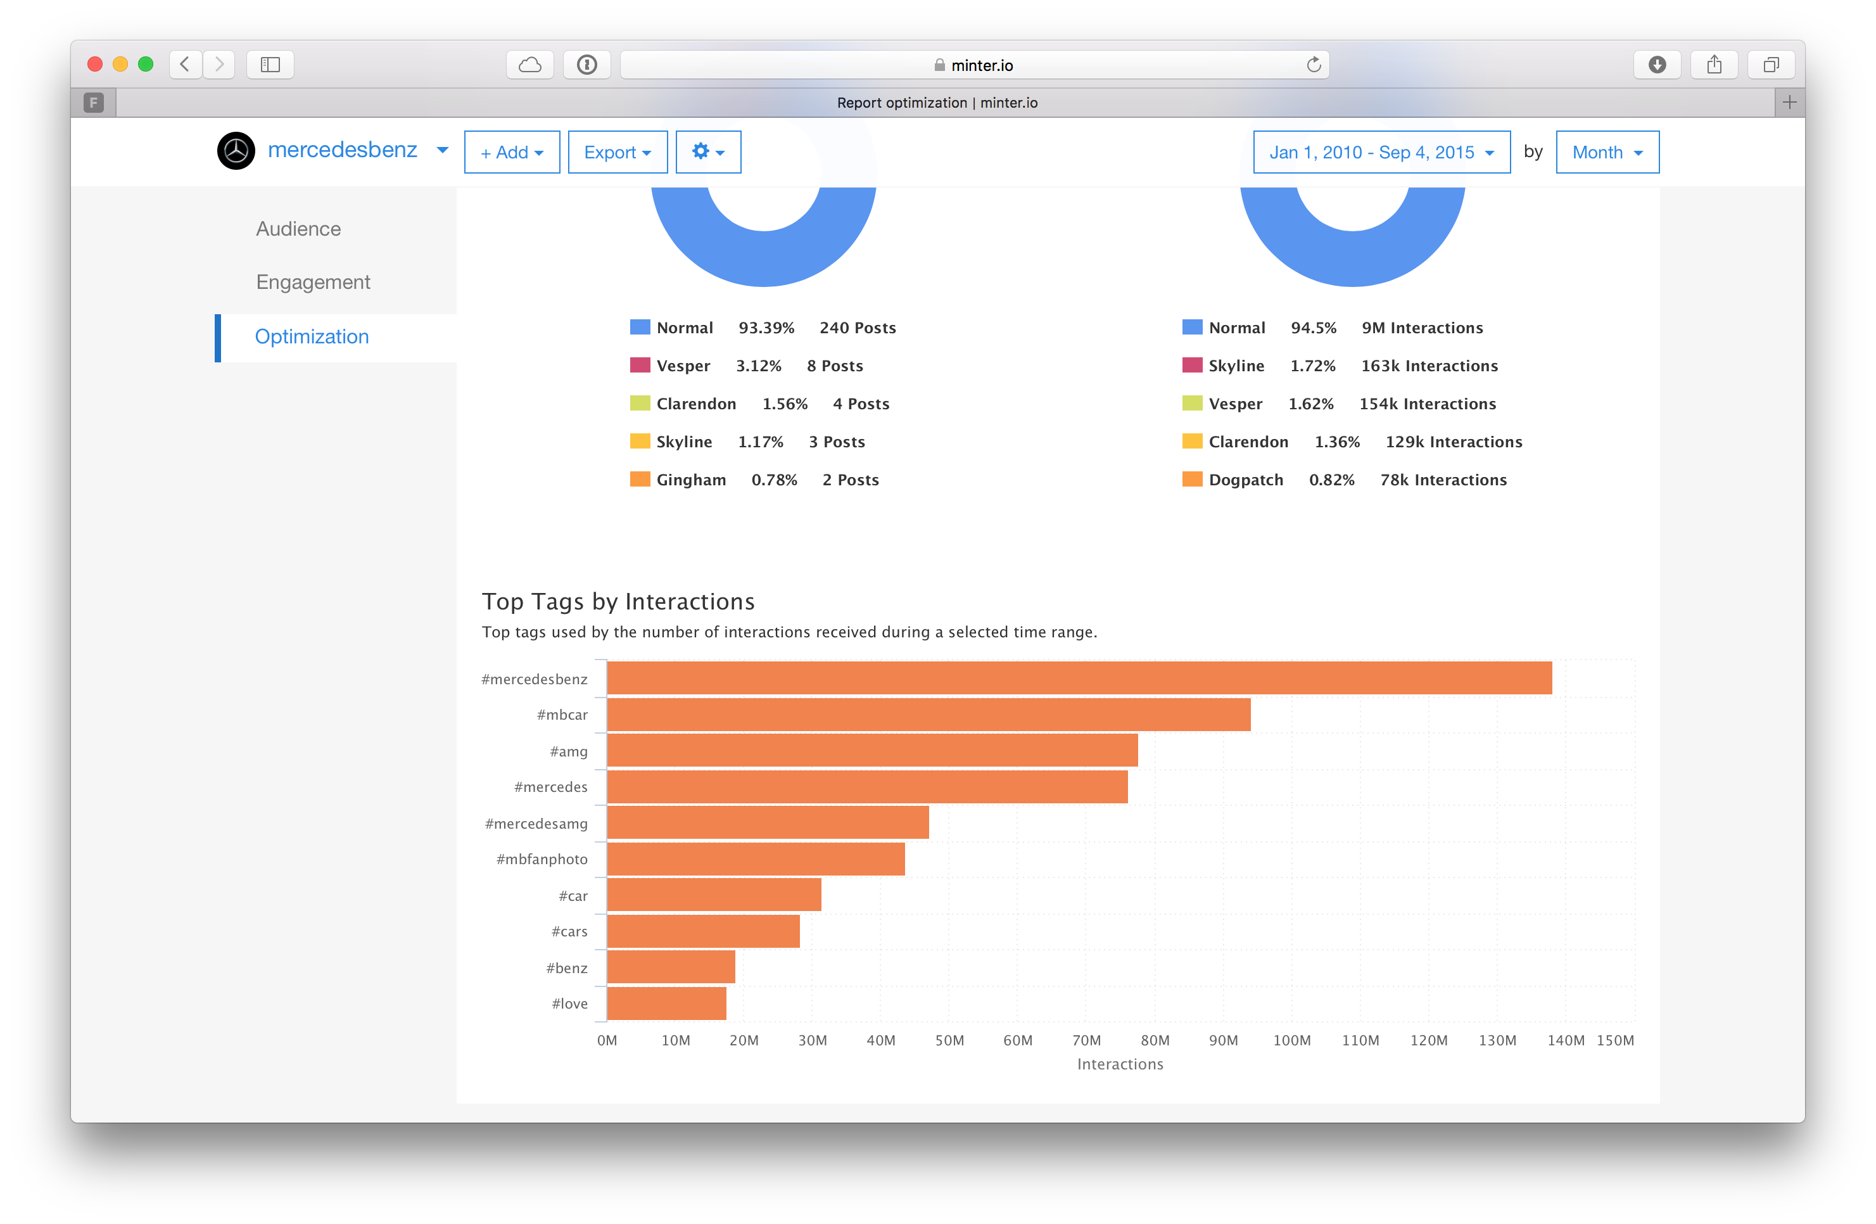Click the Mercedes-Benz account logo
This screenshot has width=1876, height=1224.
pyautogui.click(x=236, y=150)
